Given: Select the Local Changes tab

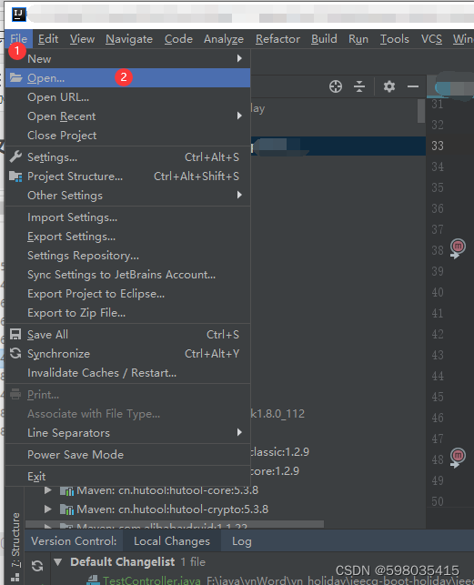Looking at the screenshot, I should click(172, 541).
